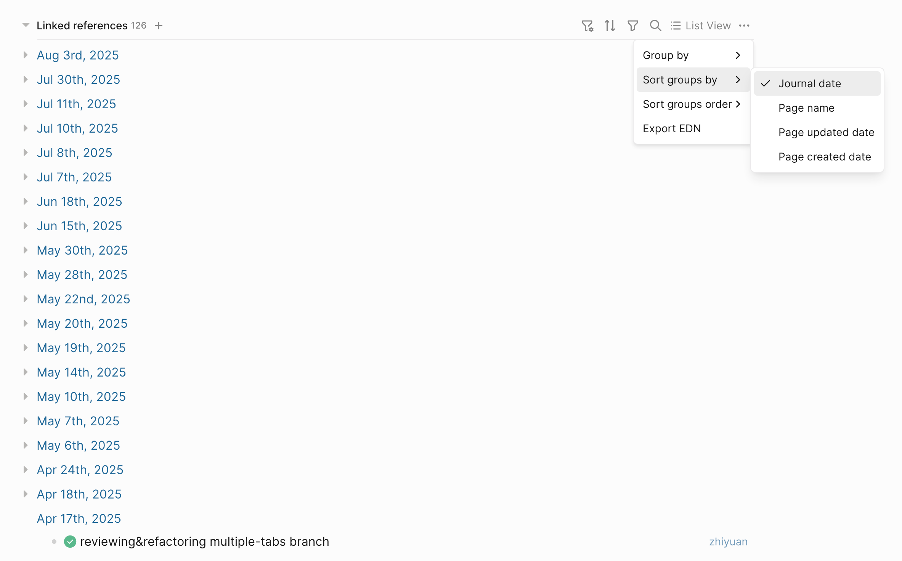Click the plus icon beside Linked references

click(x=159, y=26)
